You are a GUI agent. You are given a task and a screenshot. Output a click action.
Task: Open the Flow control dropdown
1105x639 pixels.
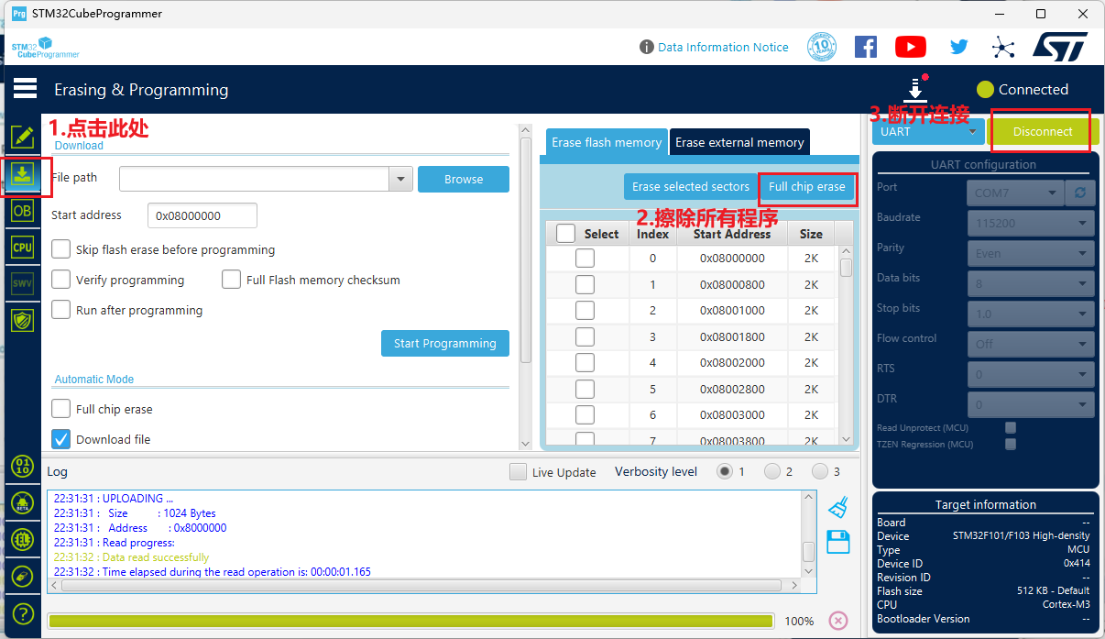click(x=1031, y=344)
